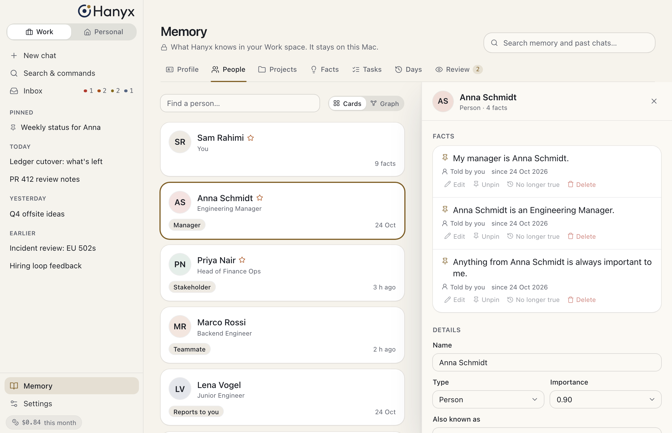Open Settings from the sidebar sliders icon
672x433 pixels.
(x=14, y=403)
